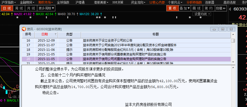Select row 19 闲置募集资金购买理财产品 announcement

point(126,54)
